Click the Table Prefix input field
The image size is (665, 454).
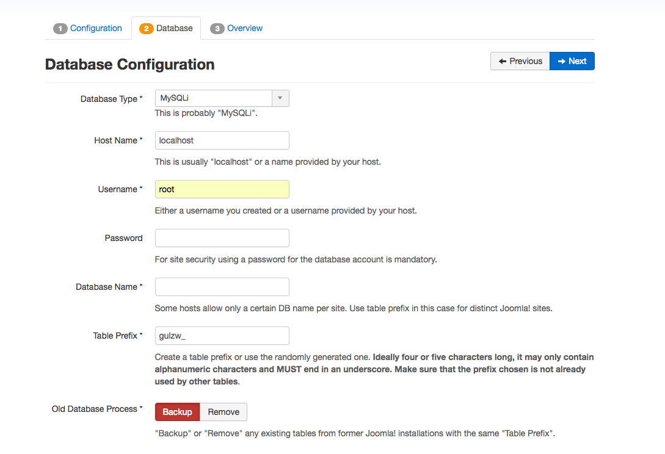222,336
